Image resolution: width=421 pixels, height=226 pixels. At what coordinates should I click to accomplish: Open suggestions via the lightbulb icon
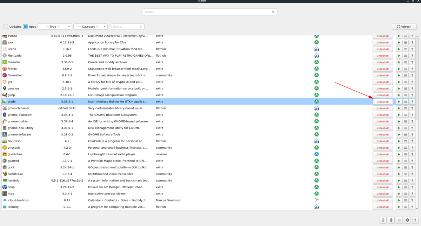383,220
